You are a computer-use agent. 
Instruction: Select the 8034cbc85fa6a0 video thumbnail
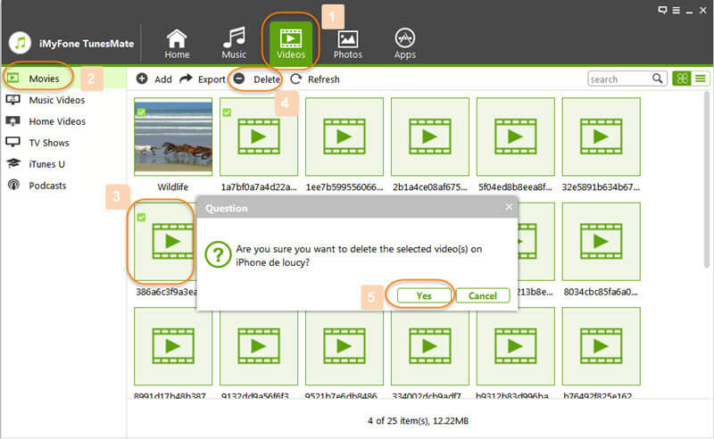tap(601, 241)
